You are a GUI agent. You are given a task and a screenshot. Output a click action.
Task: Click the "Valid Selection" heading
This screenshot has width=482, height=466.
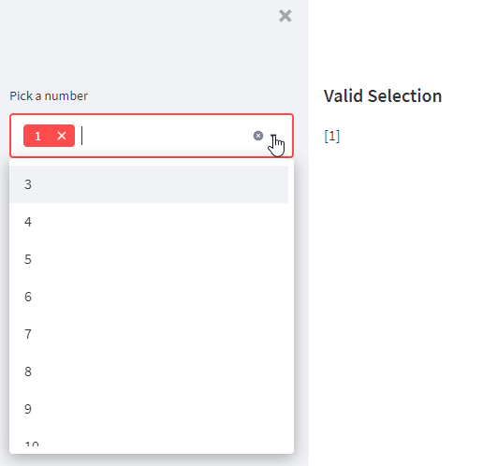coord(383,95)
